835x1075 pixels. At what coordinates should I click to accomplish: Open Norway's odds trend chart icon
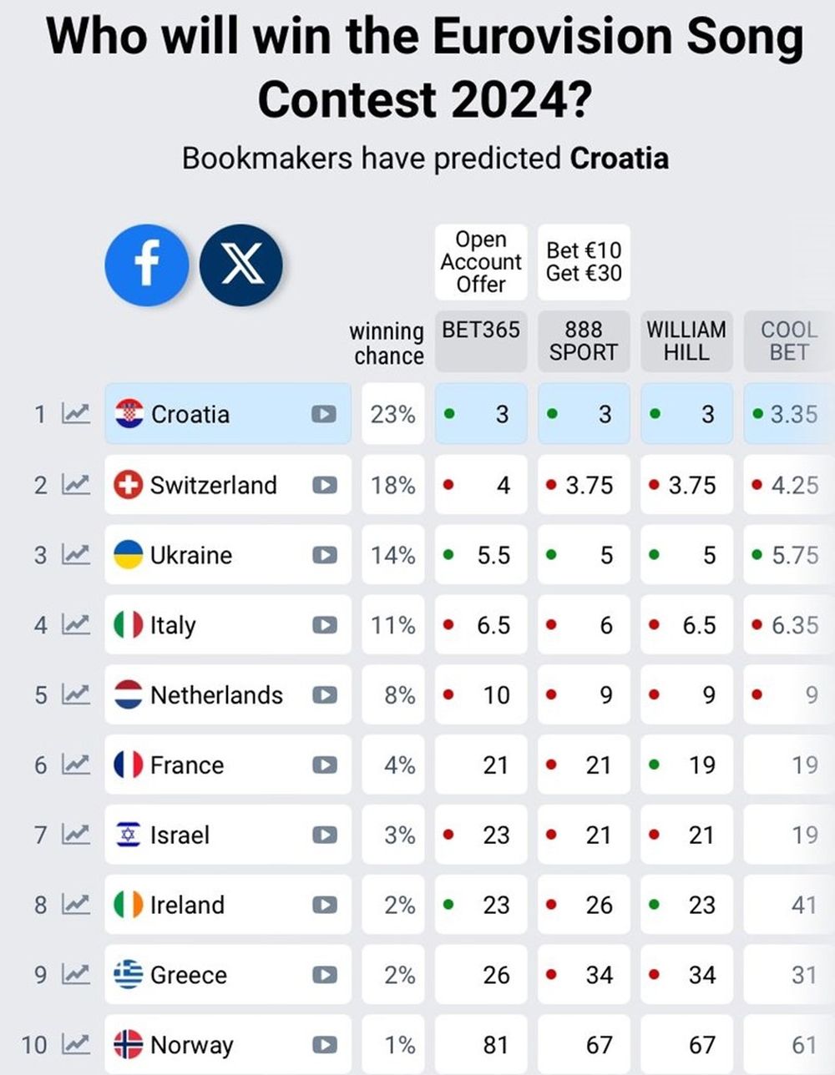[x=76, y=1044]
